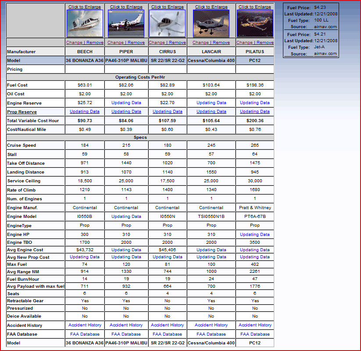The image size is (361, 351).
Task: Click Pilatus Engine HP Updating Data
Action: click(x=255, y=234)
